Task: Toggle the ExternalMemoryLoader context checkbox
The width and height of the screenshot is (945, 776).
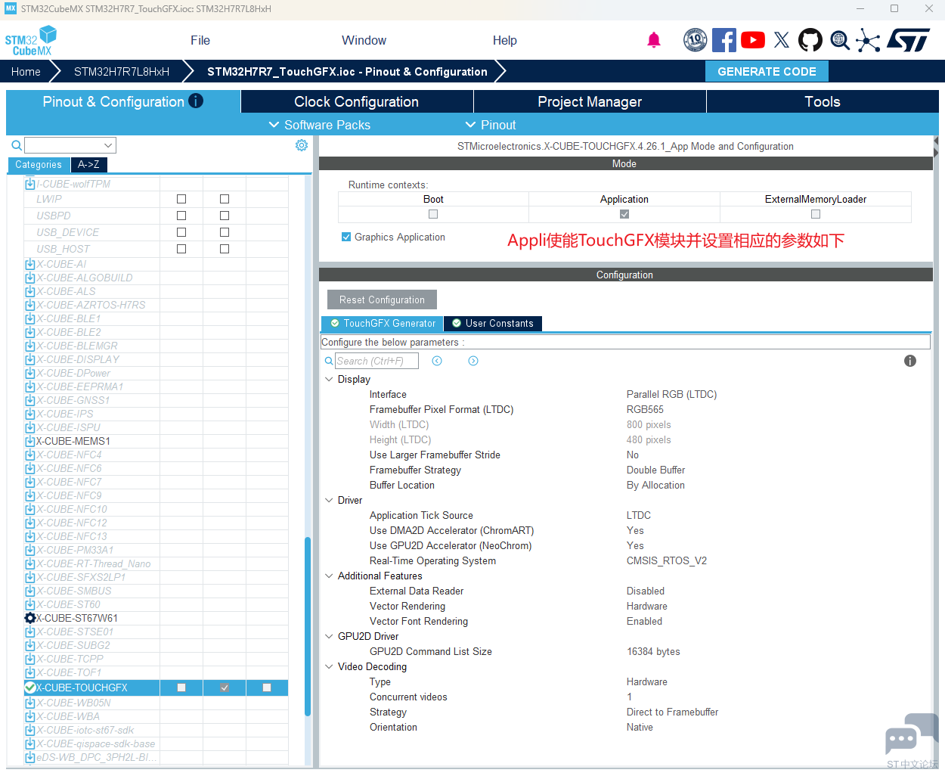Action: click(x=816, y=214)
